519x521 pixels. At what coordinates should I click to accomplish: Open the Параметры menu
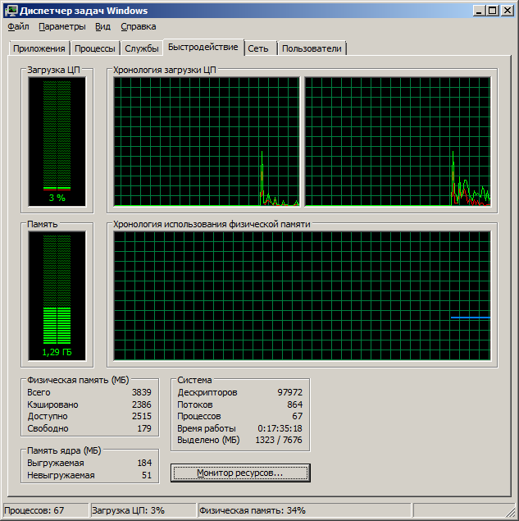pyautogui.click(x=61, y=26)
